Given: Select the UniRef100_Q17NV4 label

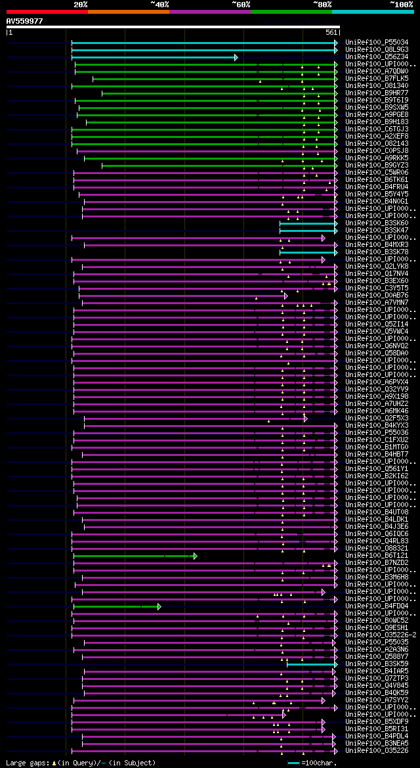Looking at the screenshot, I should pyautogui.click(x=377, y=274).
